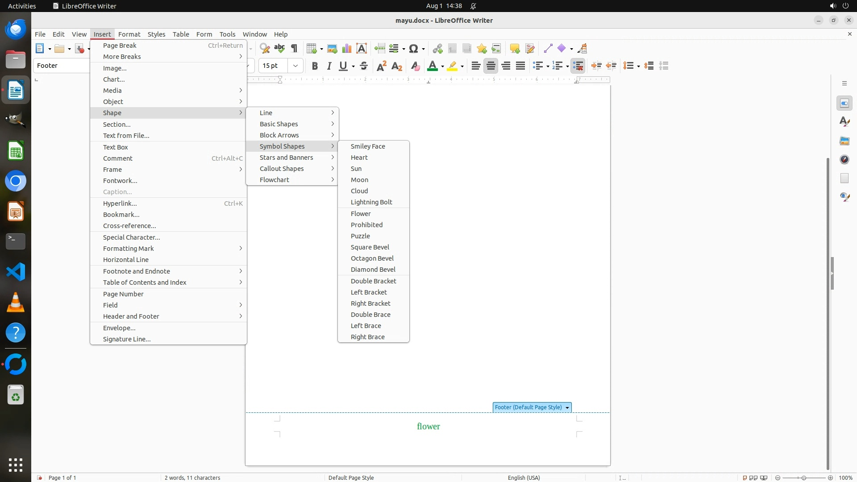Click the Insert Image toolbar icon
857x482 pixels.
click(332, 49)
